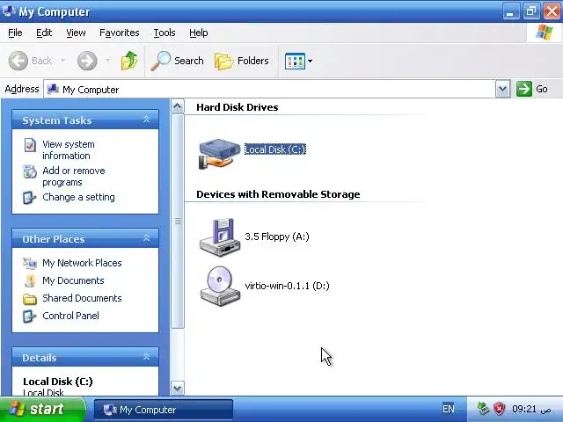Click the 3.5 Floppy (A:) label
Viewport: 563px width, 422px height.
pos(277,236)
